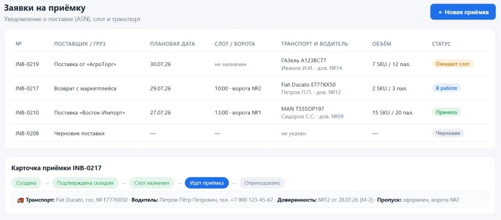Select Черновик поставки cell

click(x=79, y=133)
